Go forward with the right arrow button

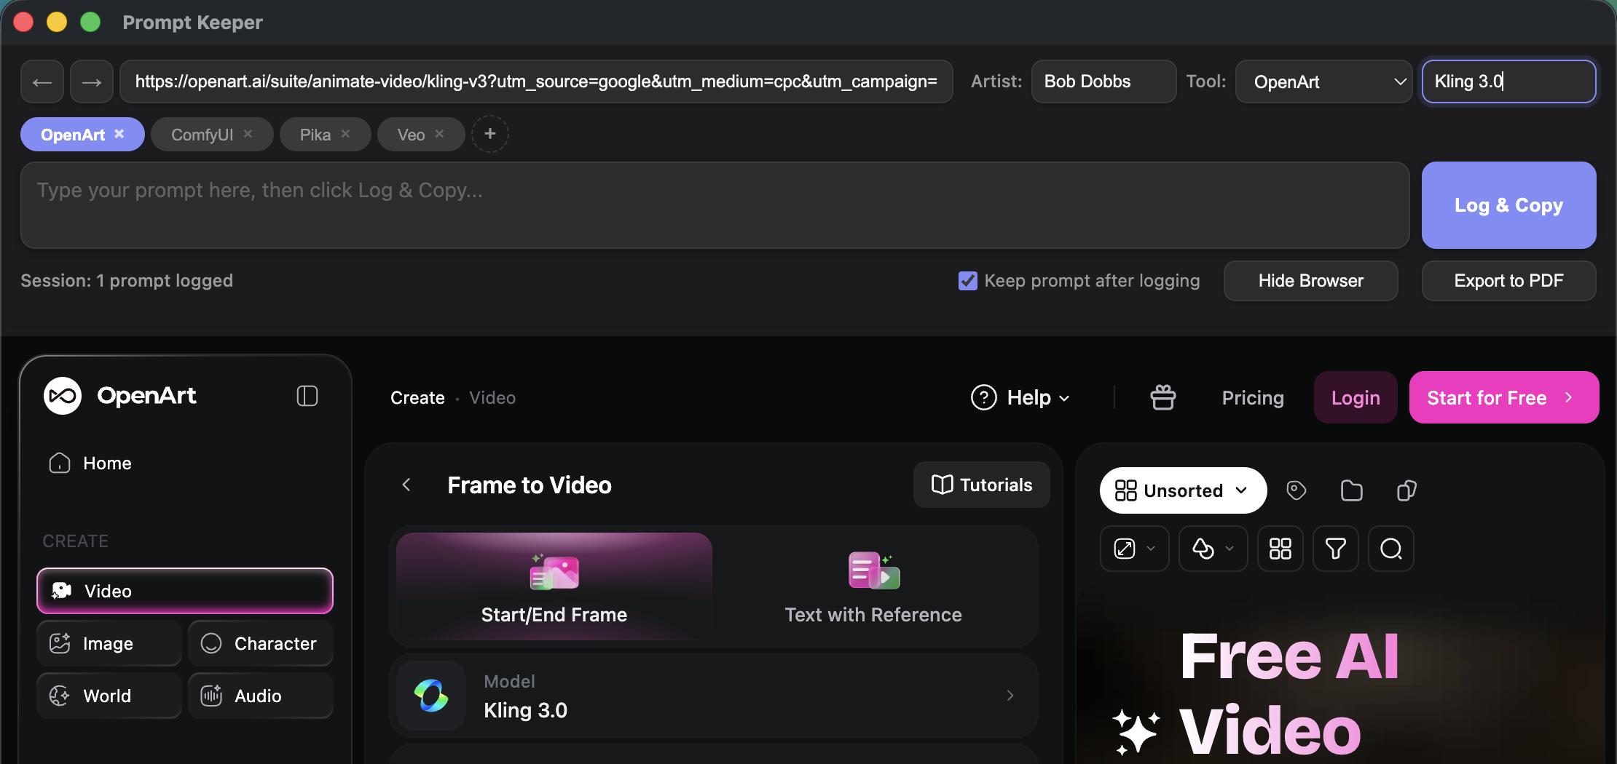[92, 81]
